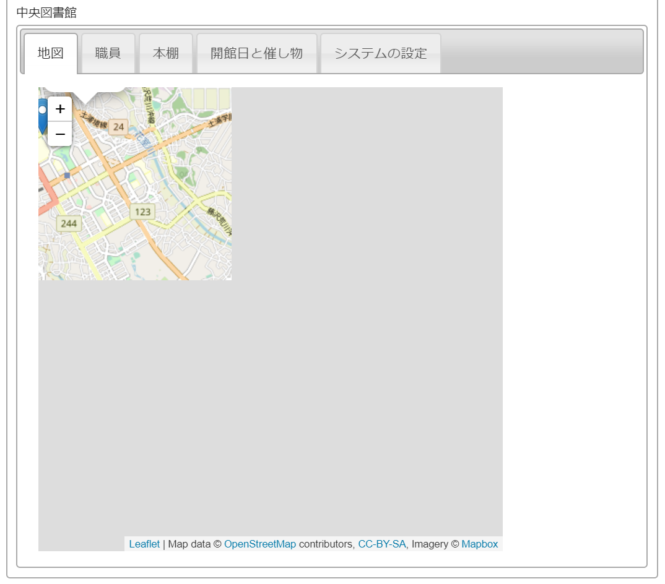Open the Leaflet attribution link
The width and height of the screenshot is (665, 584).
tap(144, 544)
